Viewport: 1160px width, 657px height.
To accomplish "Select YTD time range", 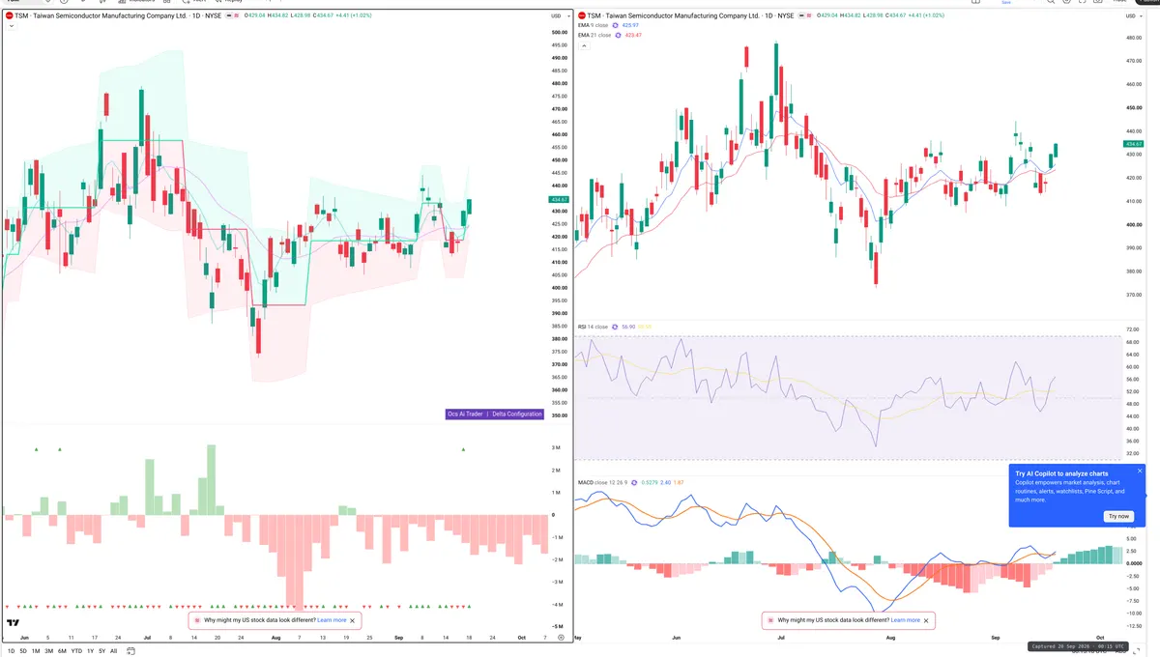I will [x=76, y=651].
